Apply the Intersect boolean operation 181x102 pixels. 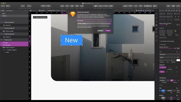click(x=106, y=6)
